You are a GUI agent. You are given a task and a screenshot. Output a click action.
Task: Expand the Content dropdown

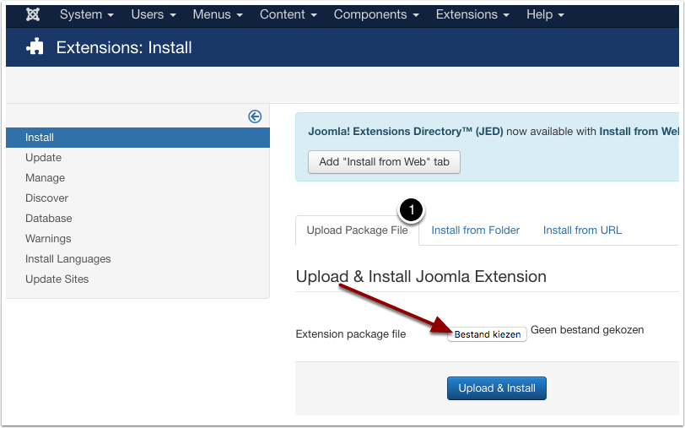click(289, 14)
